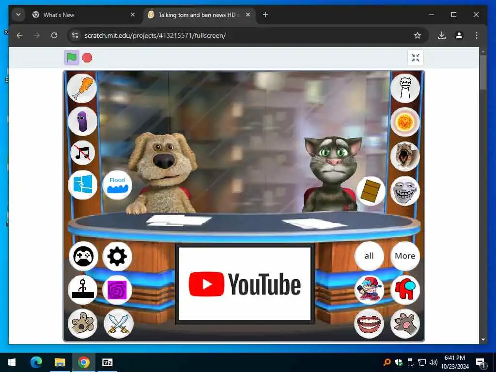496x372 pixels.
Task: Select the orange sun button
Action: tap(405, 122)
